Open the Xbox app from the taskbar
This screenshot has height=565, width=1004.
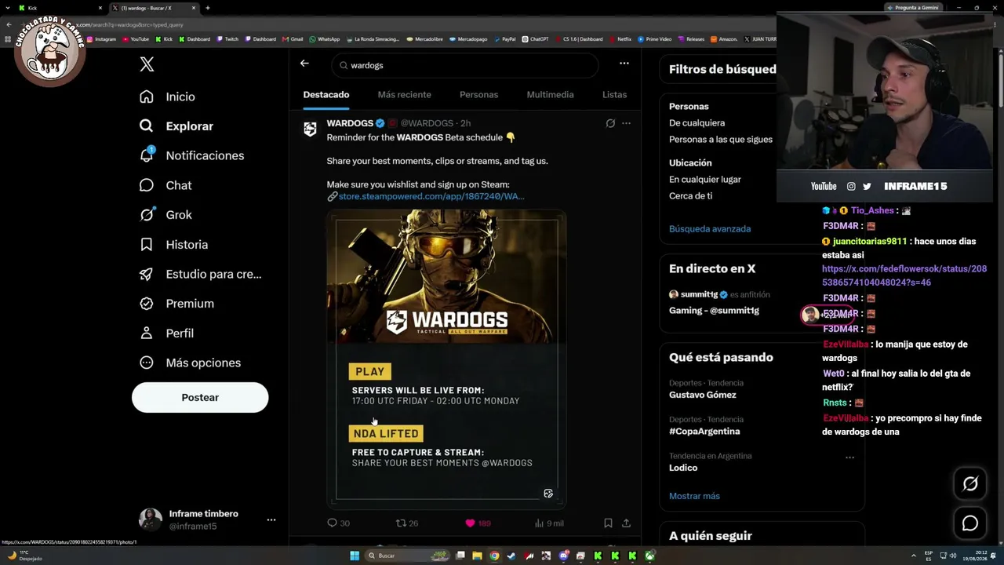649,556
